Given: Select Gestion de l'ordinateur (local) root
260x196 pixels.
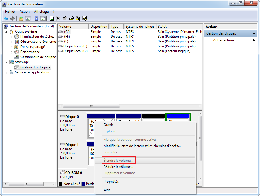Looking at the screenshot, I should click(32, 26).
